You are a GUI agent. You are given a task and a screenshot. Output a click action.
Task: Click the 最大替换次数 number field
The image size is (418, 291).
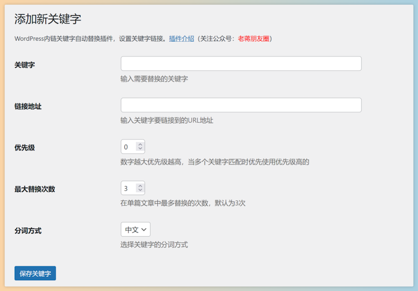(128, 188)
